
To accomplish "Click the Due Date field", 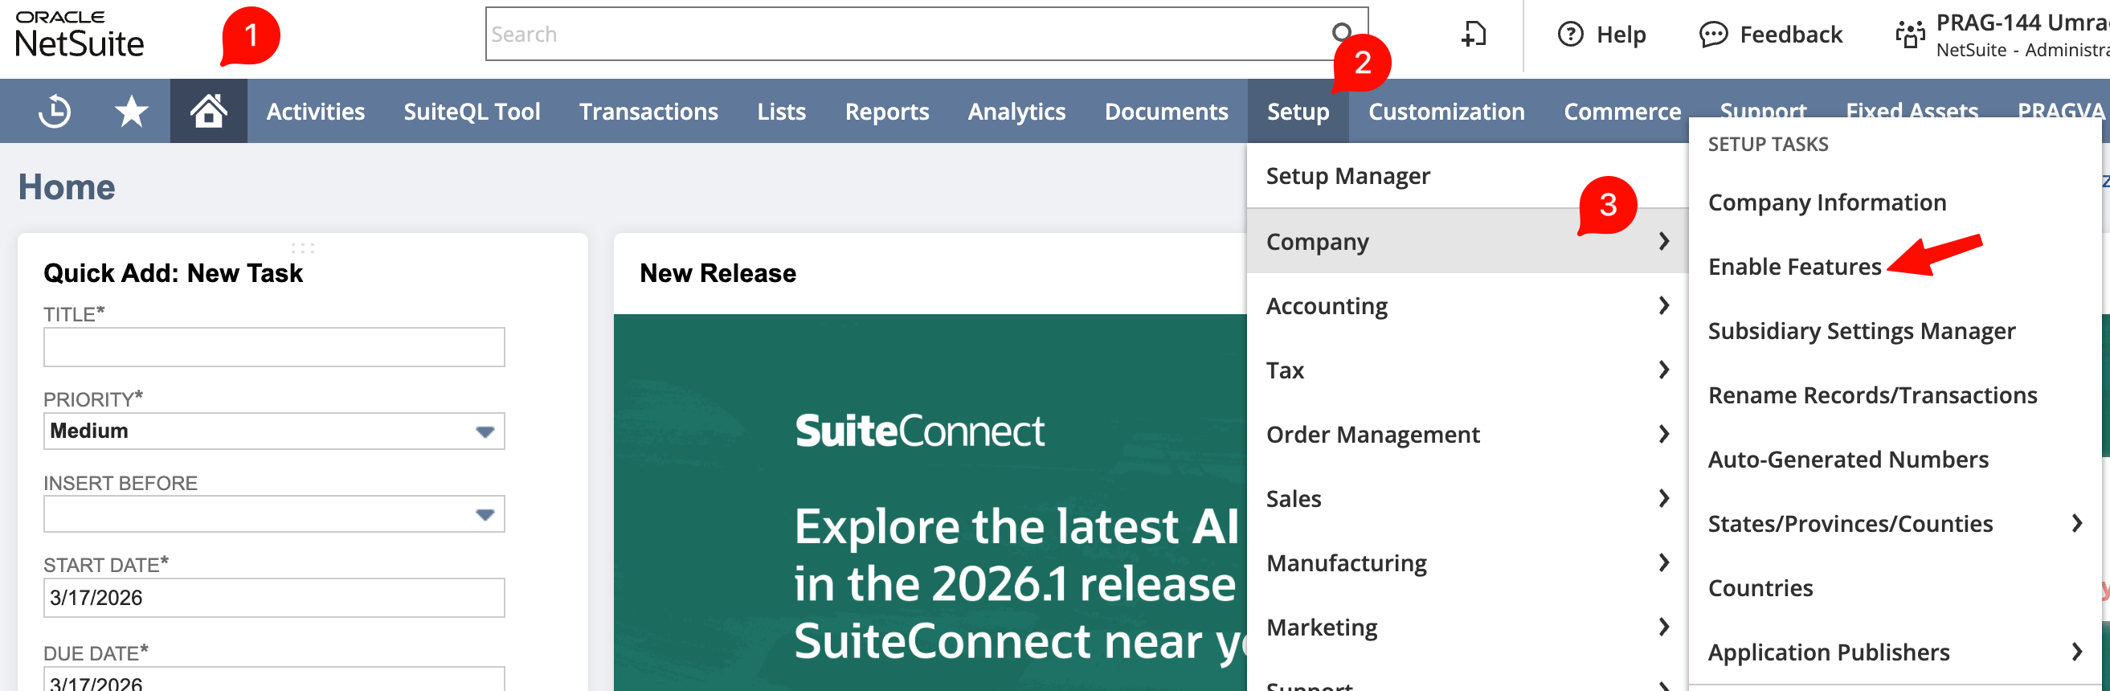I will coord(273,680).
